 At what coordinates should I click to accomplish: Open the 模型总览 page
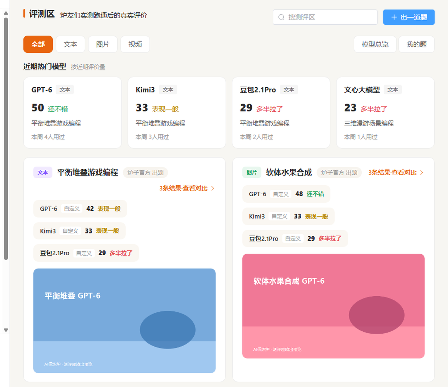[x=375, y=44]
